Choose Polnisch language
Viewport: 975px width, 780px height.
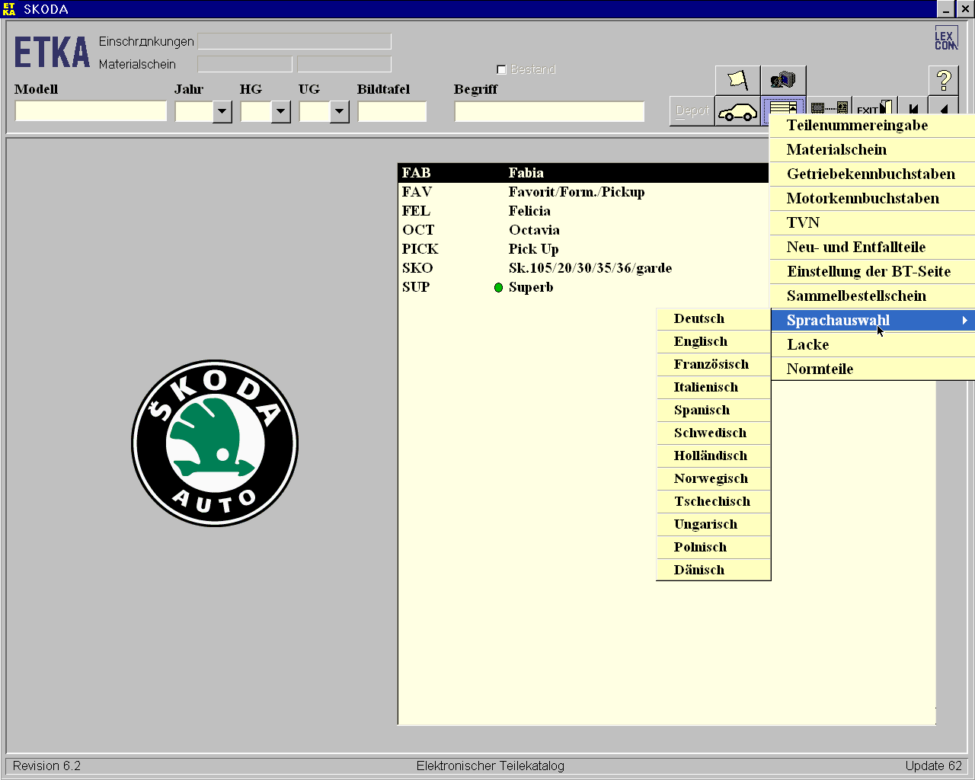[714, 547]
